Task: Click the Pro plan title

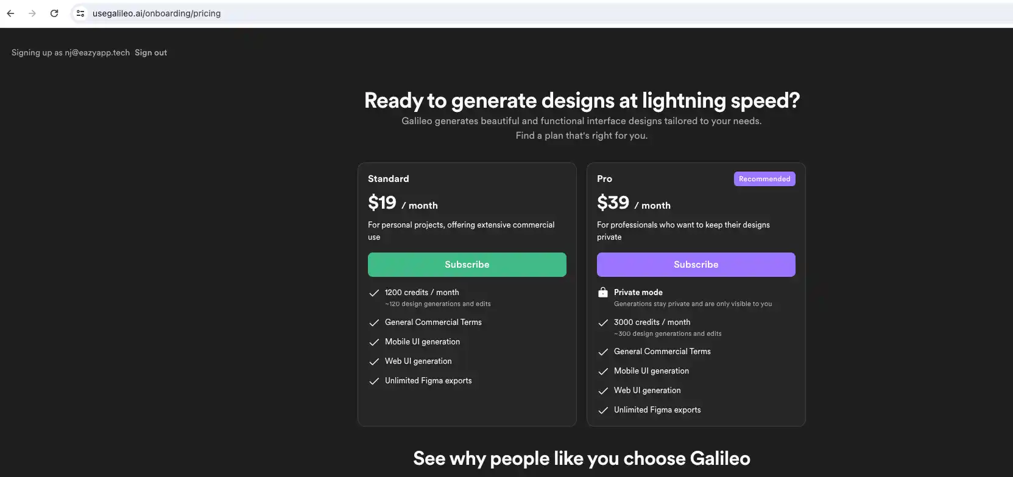Action: click(604, 179)
